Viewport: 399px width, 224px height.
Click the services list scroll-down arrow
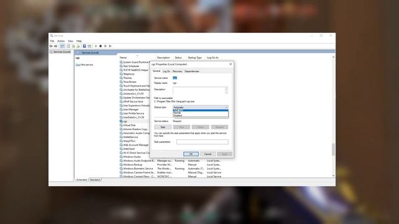click(333, 175)
